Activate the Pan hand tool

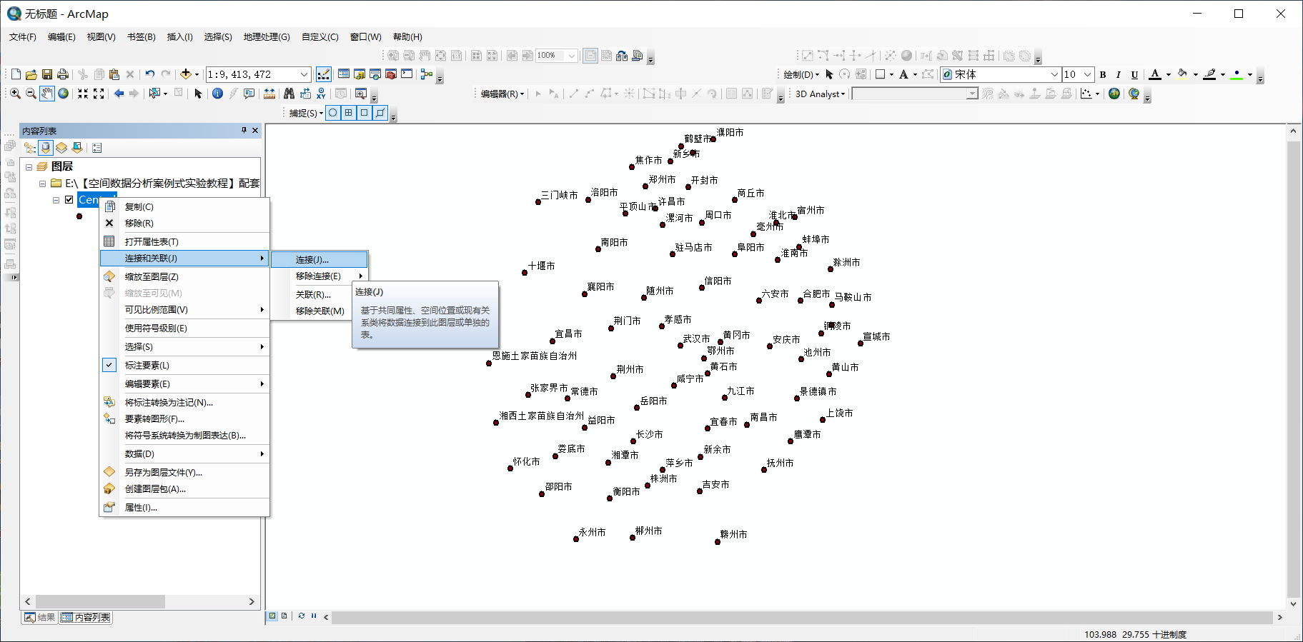click(x=47, y=94)
